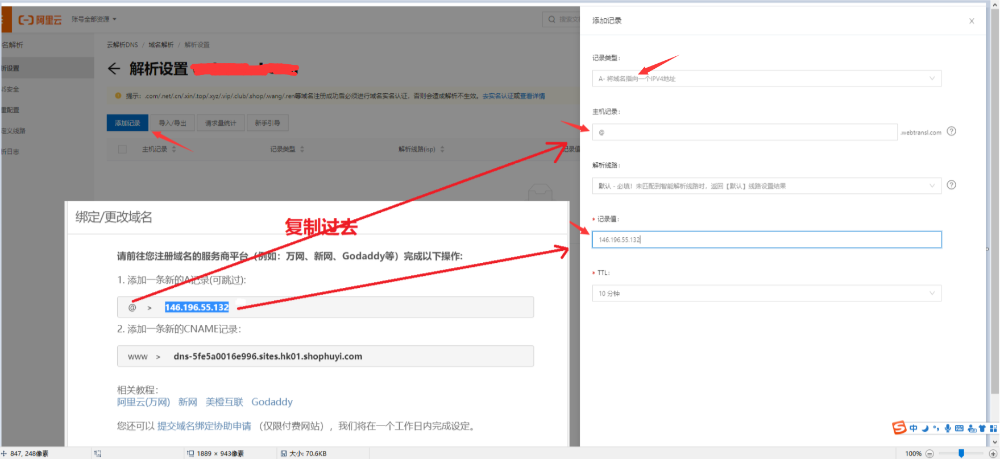Open 去实名认证 link
The image size is (1000, 459).
pos(498,96)
